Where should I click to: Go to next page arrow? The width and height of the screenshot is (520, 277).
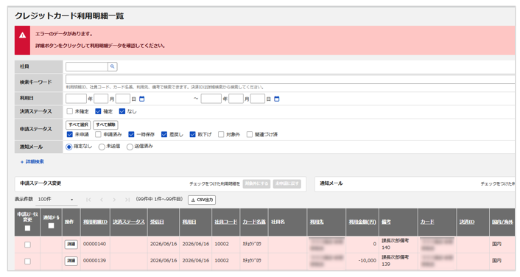114,200
